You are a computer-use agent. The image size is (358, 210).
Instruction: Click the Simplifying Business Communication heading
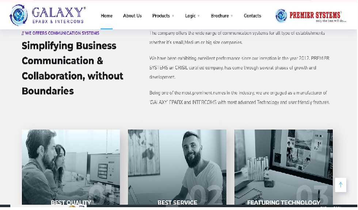click(72, 68)
